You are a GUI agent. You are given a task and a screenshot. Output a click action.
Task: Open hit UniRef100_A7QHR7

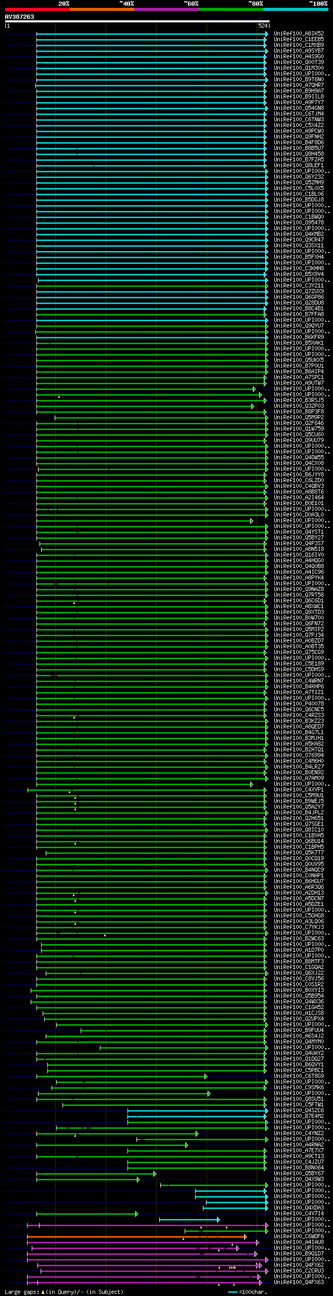(299, 85)
